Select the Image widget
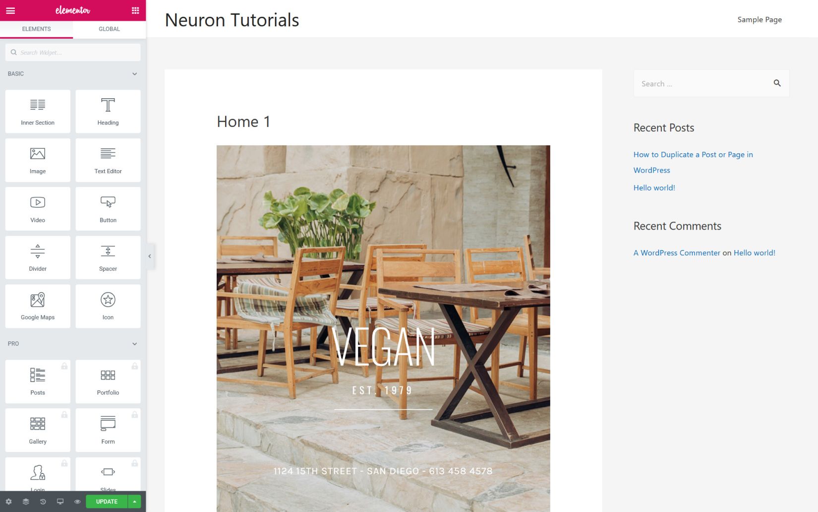 (37, 160)
